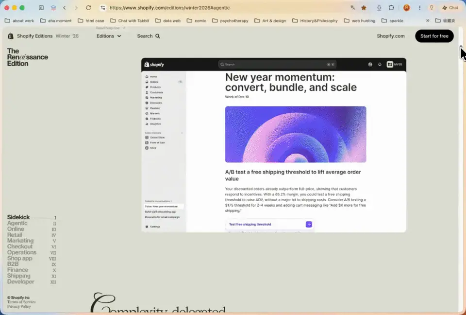
Task: Reload the page with the refresh icon
Action: point(88,8)
